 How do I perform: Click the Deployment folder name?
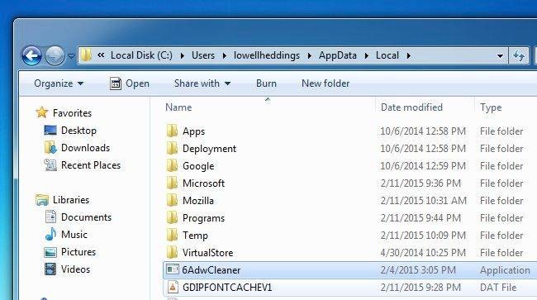(x=209, y=149)
